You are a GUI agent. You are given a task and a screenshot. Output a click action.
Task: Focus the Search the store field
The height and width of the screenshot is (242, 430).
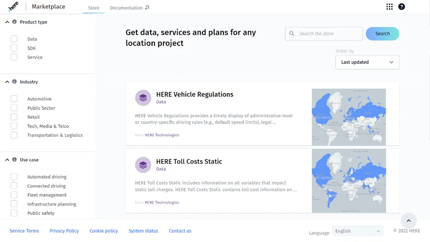click(324, 34)
